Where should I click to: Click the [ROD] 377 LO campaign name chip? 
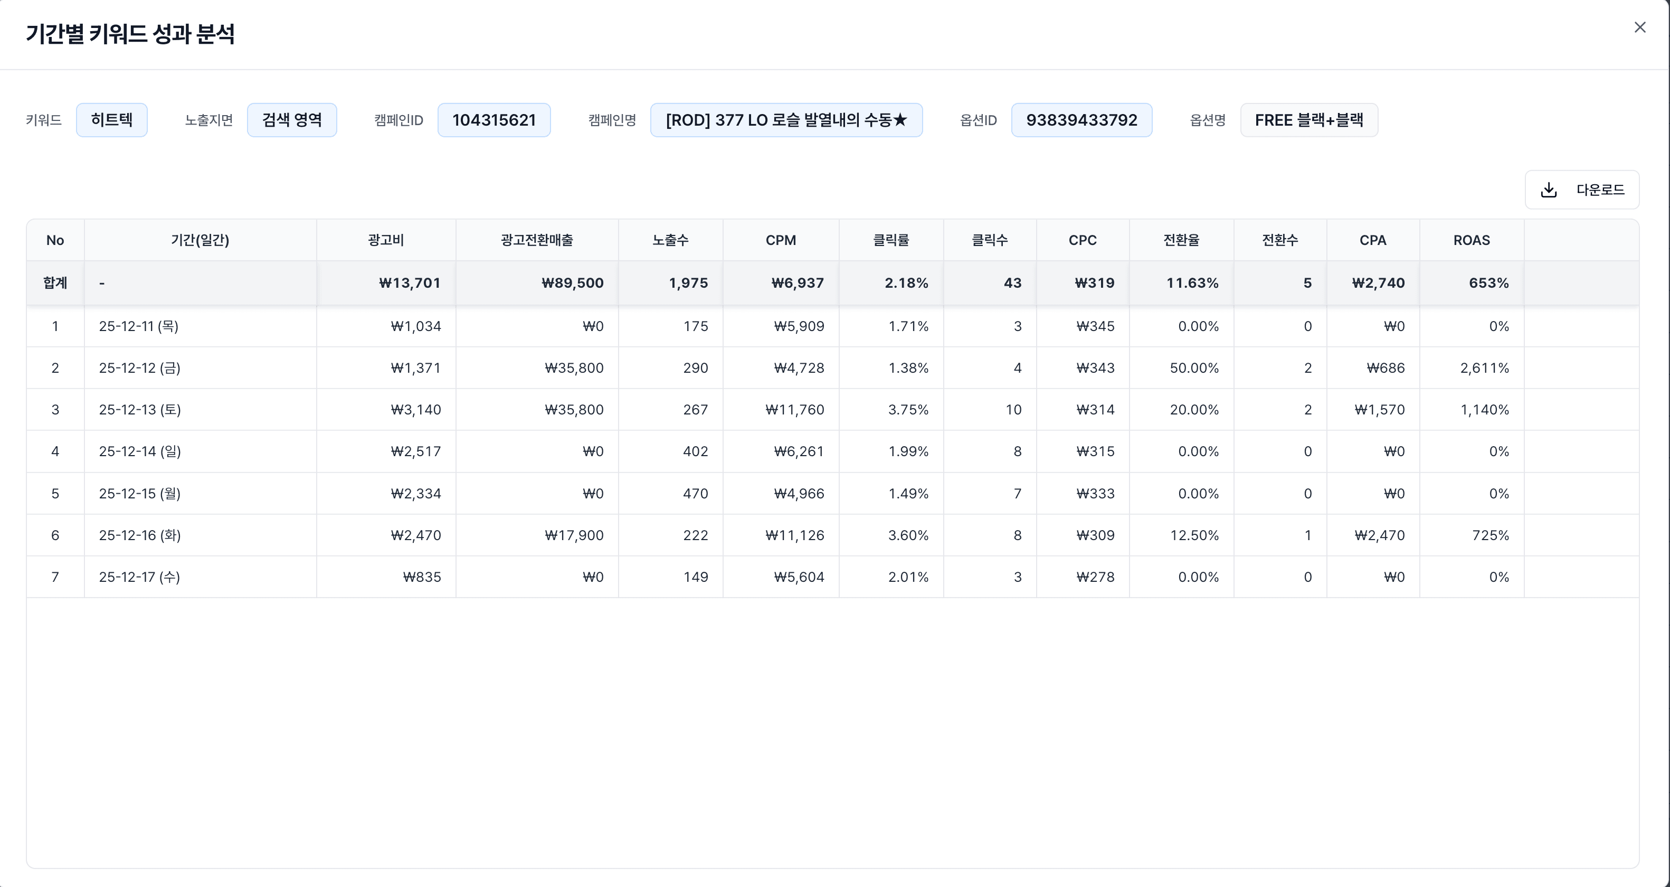786,120
